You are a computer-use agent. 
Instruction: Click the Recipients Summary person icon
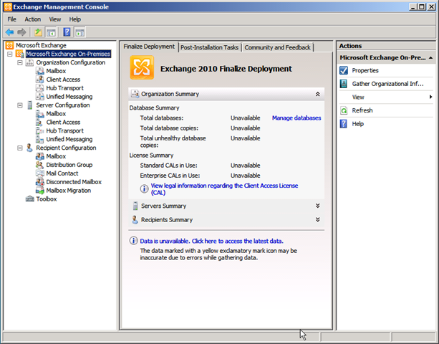point(135,219)
